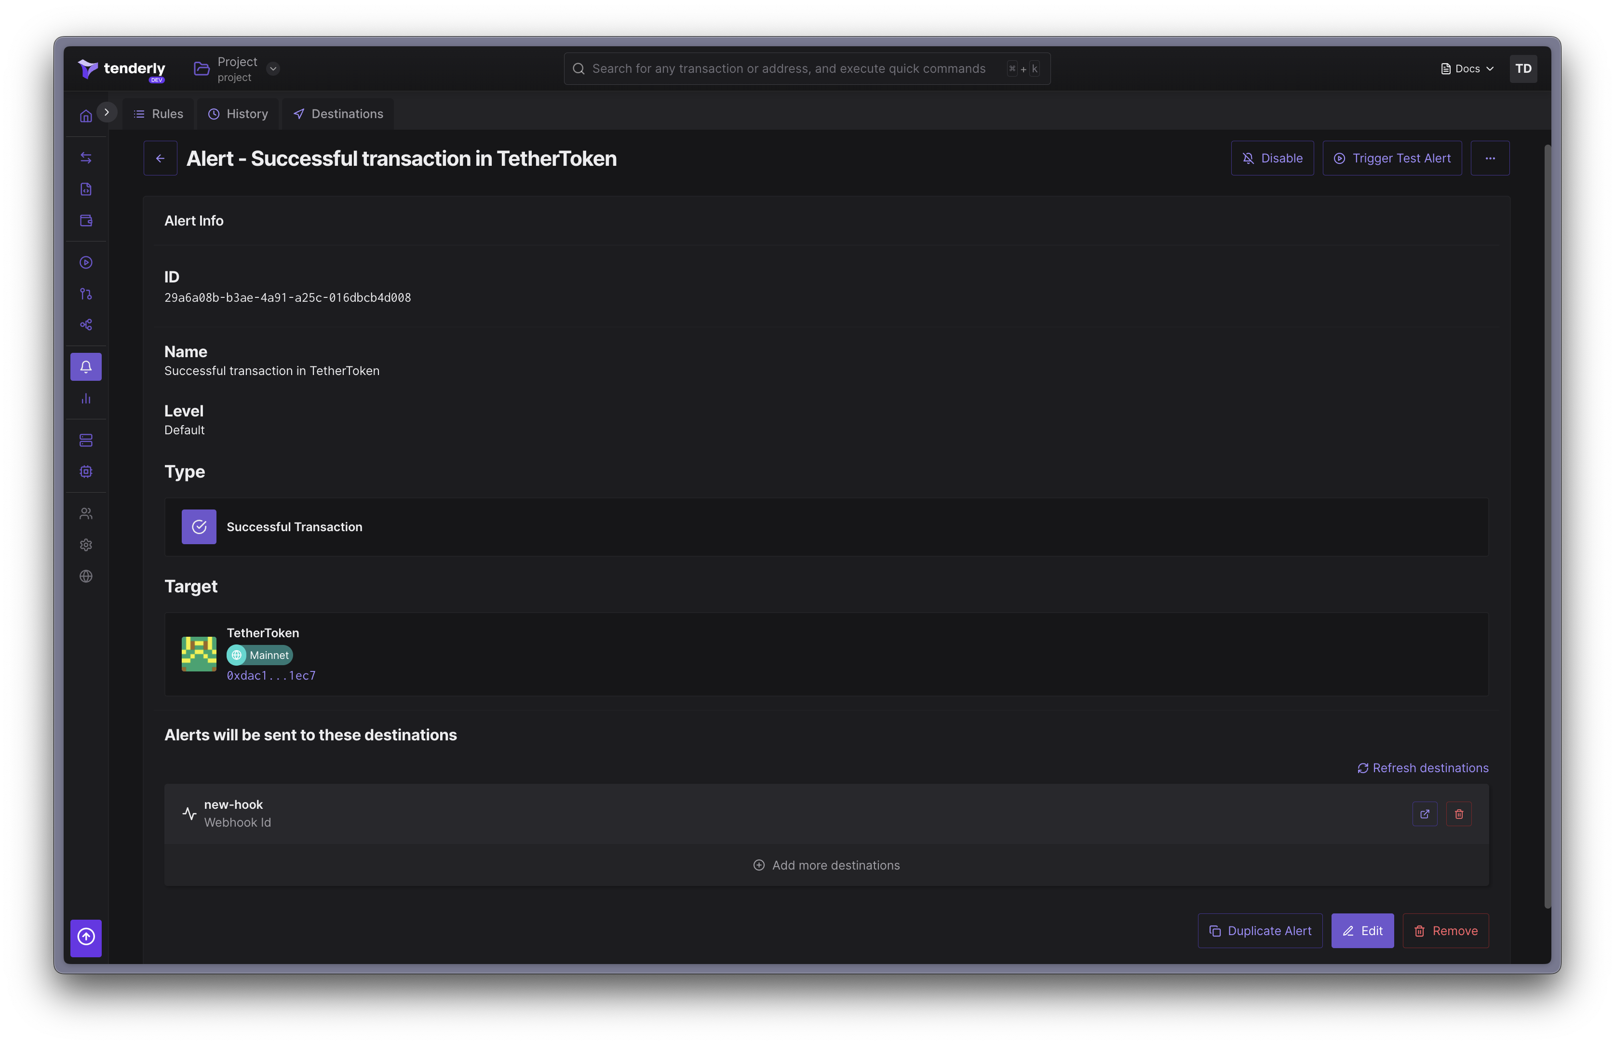Select the alerts bell icon in sidebar

click(85, 367)
